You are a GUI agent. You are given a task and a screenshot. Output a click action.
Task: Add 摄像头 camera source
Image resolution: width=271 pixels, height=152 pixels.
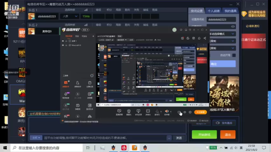pos(129,112)
